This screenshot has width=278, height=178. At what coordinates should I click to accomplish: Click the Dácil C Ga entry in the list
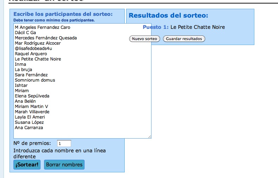click(x=25, y=33)
